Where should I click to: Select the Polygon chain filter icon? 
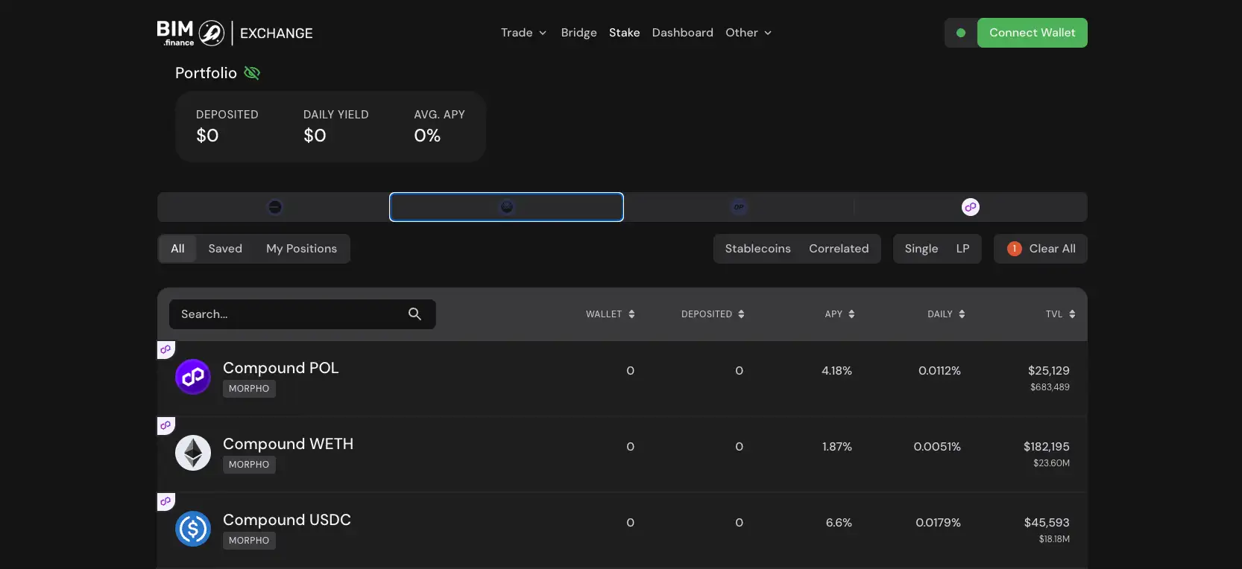pos(970,207)
